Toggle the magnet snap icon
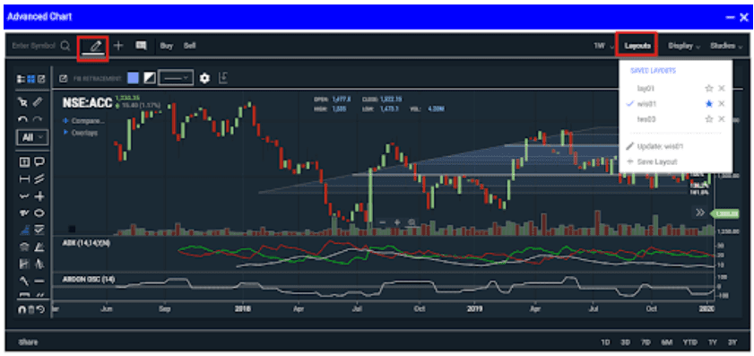Image resolution: width=754 pixels, height=356 pixels. 22,309
